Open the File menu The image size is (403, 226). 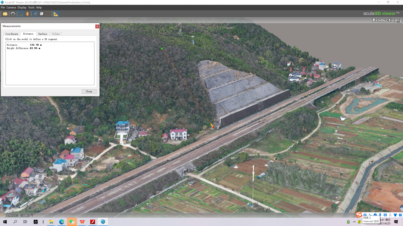[x=3, y=7]
